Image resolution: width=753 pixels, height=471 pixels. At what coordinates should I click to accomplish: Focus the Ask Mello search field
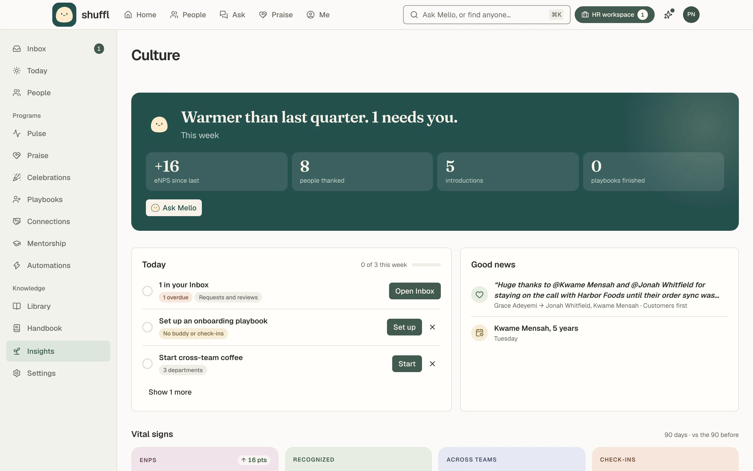coord(487,15)
